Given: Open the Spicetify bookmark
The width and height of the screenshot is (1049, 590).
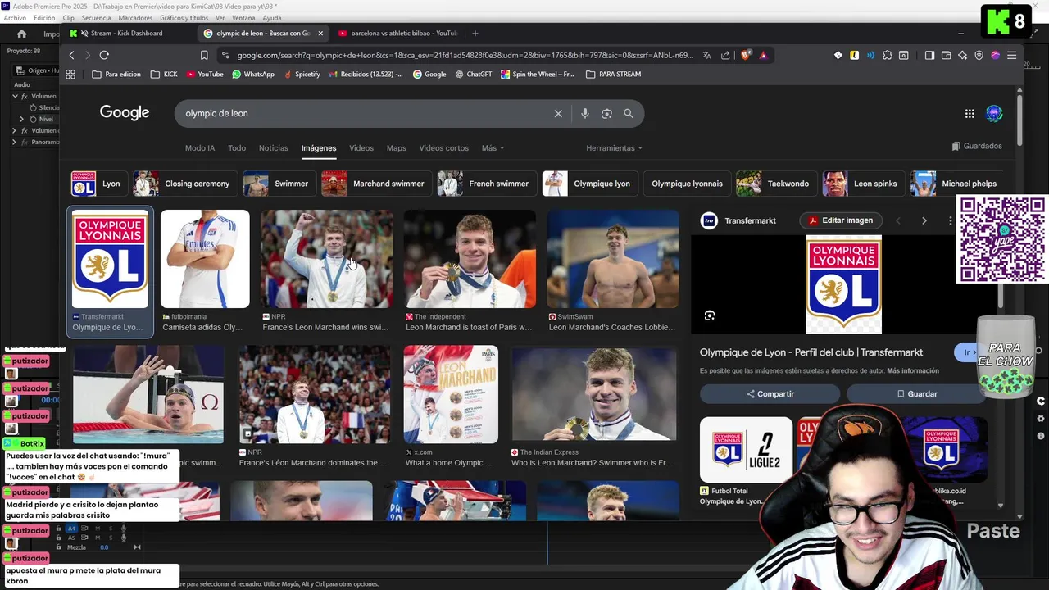Looking at the screenshot, I should 302,74.
